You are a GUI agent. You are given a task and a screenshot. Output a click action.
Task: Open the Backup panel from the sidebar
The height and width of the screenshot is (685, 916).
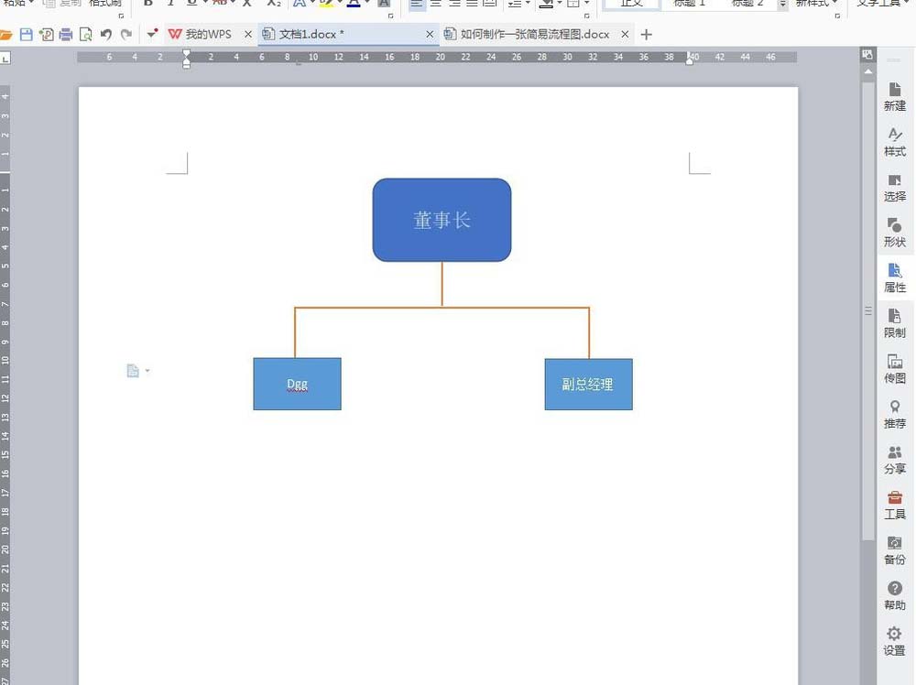(894, 550)
